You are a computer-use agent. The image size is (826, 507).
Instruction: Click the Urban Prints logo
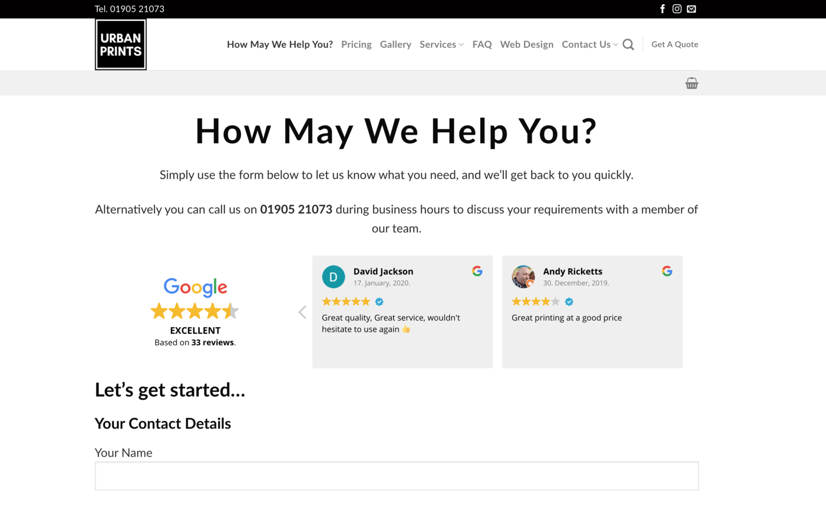(121, 44)
